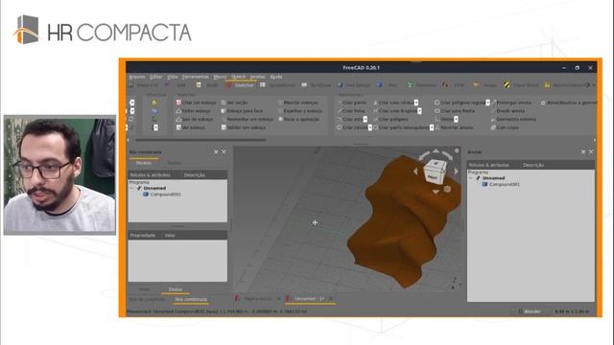
Task: Click navigation cube left rotate arrow
Action: (415, 172)
